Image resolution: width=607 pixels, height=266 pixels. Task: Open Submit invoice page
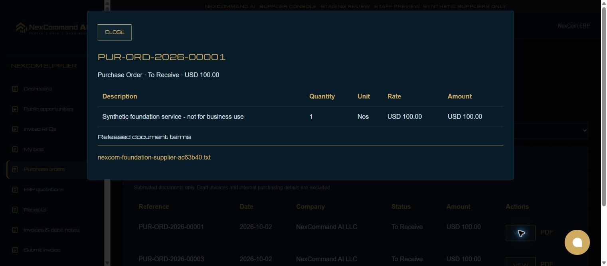(42, 250)
